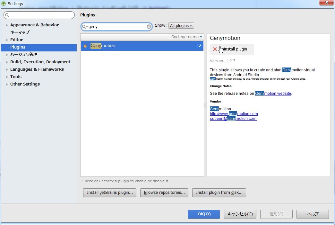Click the red X uninstall icon
Image resolution: width=335 pixels, height=225 pixels.
pos(215,49)
